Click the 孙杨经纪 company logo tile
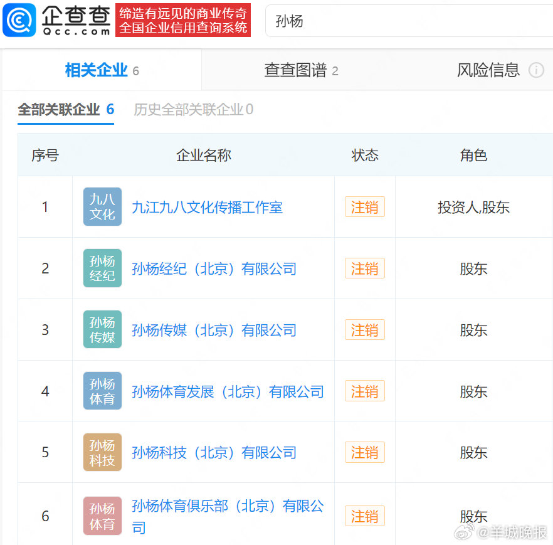This screenshot has height=545, width=553. [x=103, y=268]
